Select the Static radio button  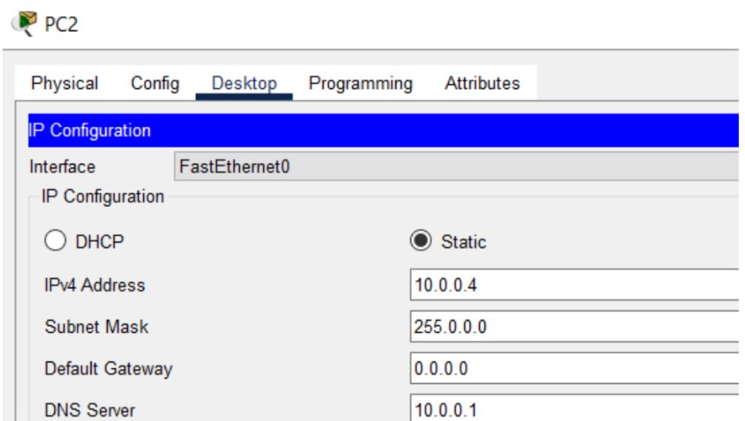[421, 240]
